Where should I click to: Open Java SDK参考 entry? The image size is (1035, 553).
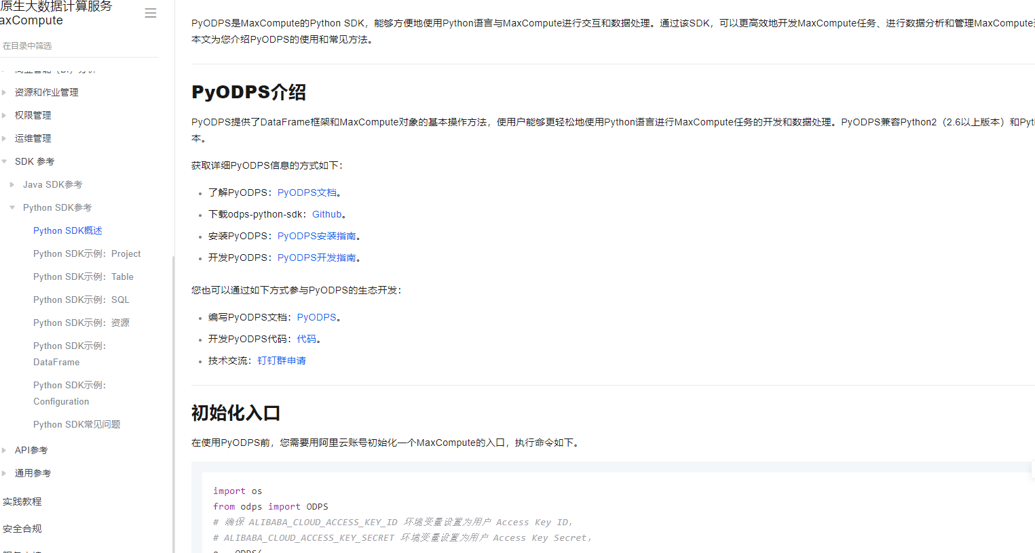[53, 184]
